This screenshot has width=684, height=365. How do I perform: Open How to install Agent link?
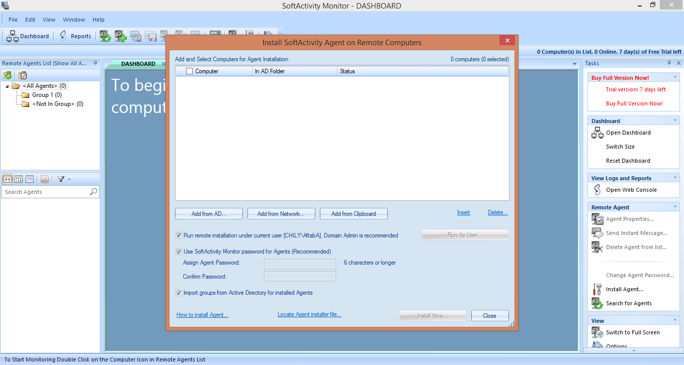click(202, 315)
